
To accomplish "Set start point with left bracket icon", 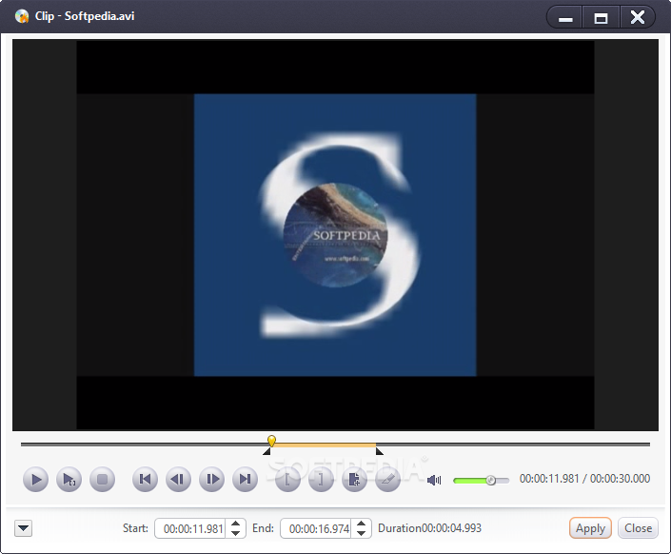I will click(287, 479).
